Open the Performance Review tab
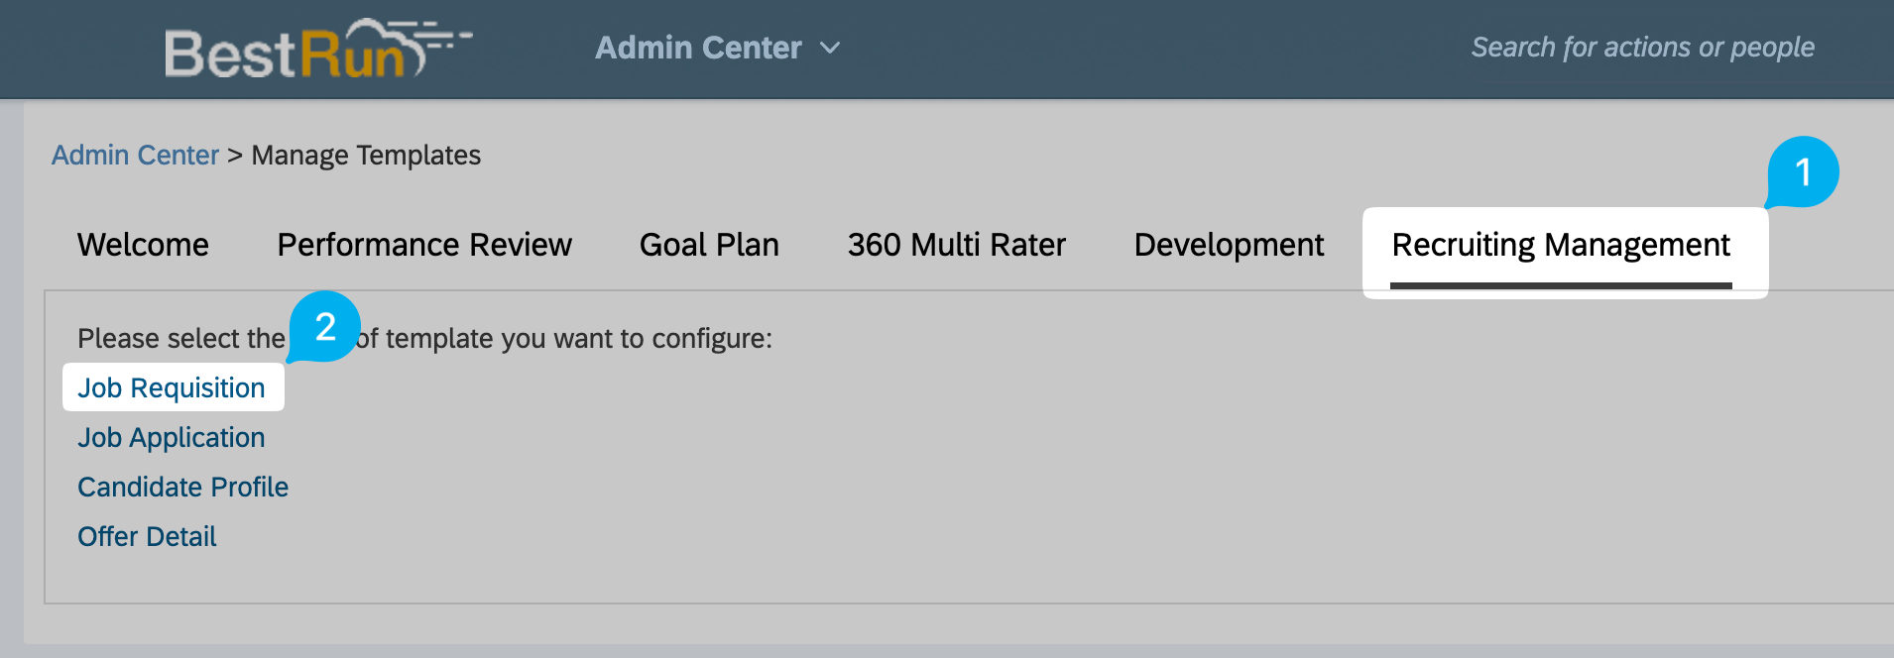 coord(424,245)
